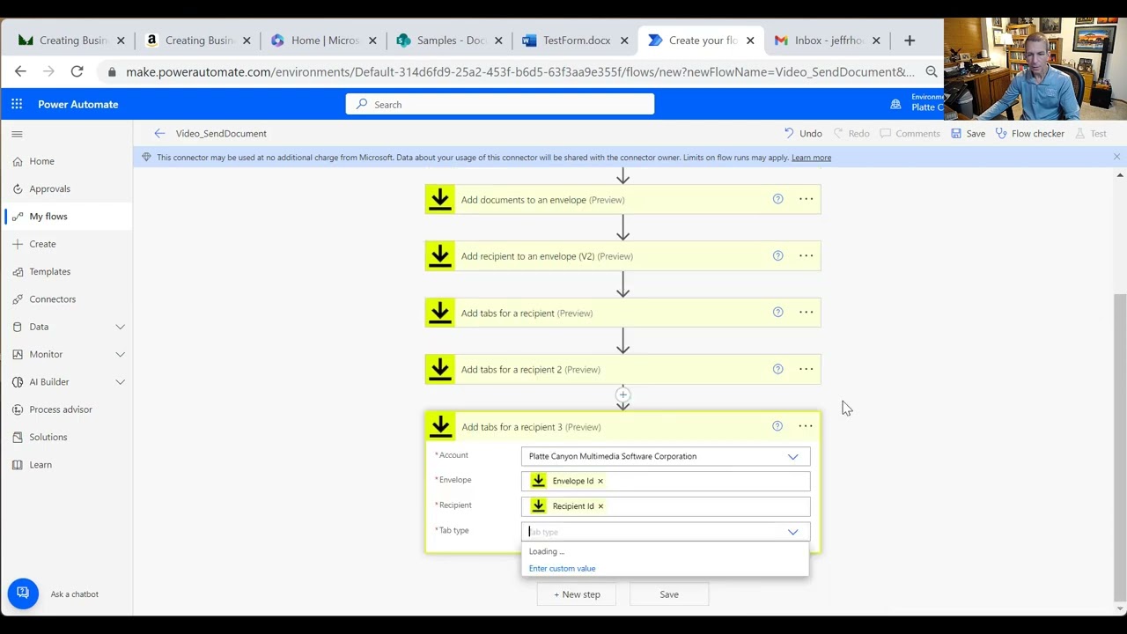Click the Save button below the flow
The image size is (1127, 634).
click(669, 594)
